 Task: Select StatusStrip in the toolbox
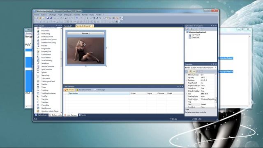pyautogui.click(x=45, y=75)
